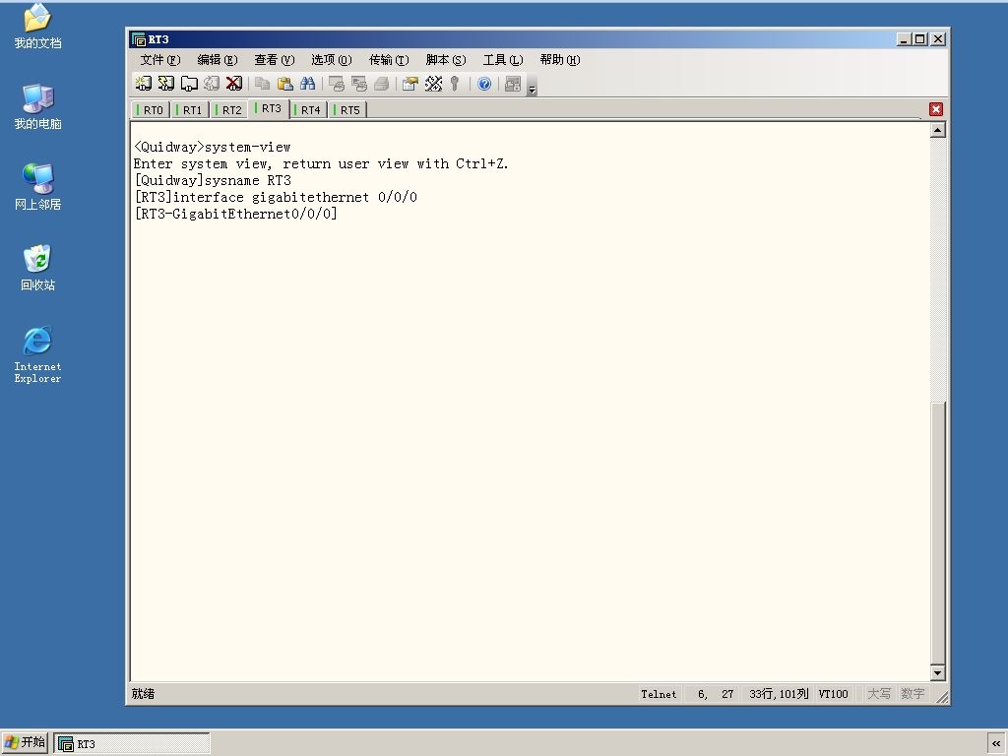Click the Find binoculars icon

pyautogui.click(x=307, y=84)
